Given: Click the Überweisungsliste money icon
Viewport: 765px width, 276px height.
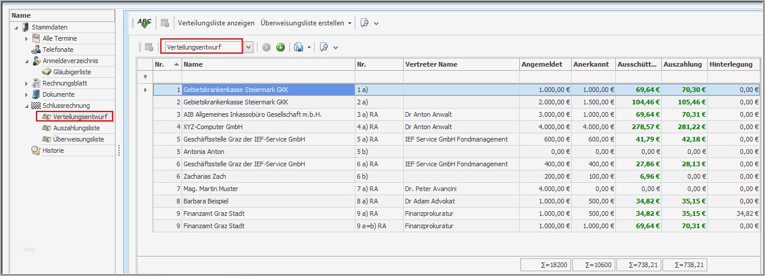Looking at the screenshot, I should point(47,139).
